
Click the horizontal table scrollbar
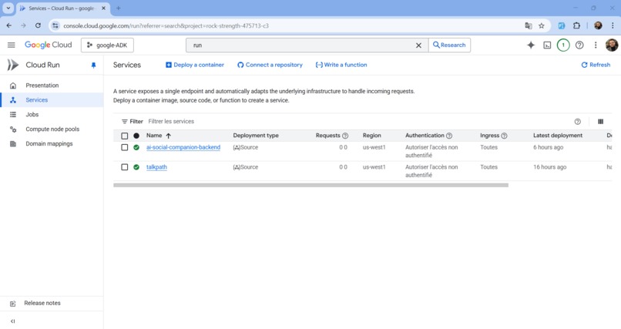coord(310,185)
